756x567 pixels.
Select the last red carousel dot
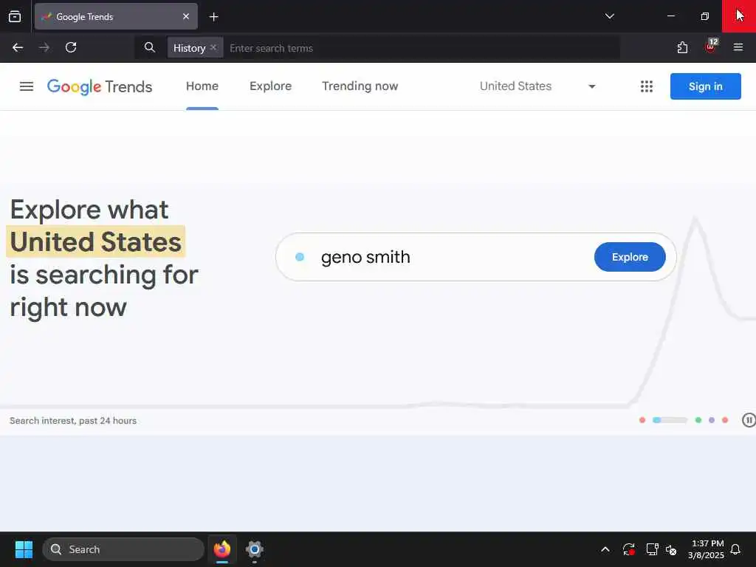(x=725, y=420)
